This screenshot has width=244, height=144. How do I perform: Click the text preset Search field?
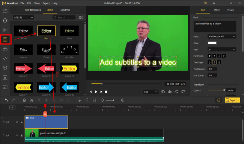click(64, 17)
